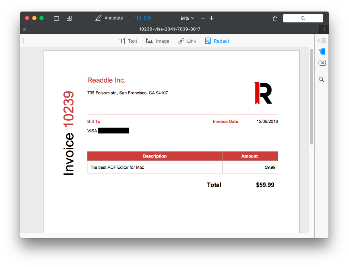Select the Redact tool

point(217,41)
